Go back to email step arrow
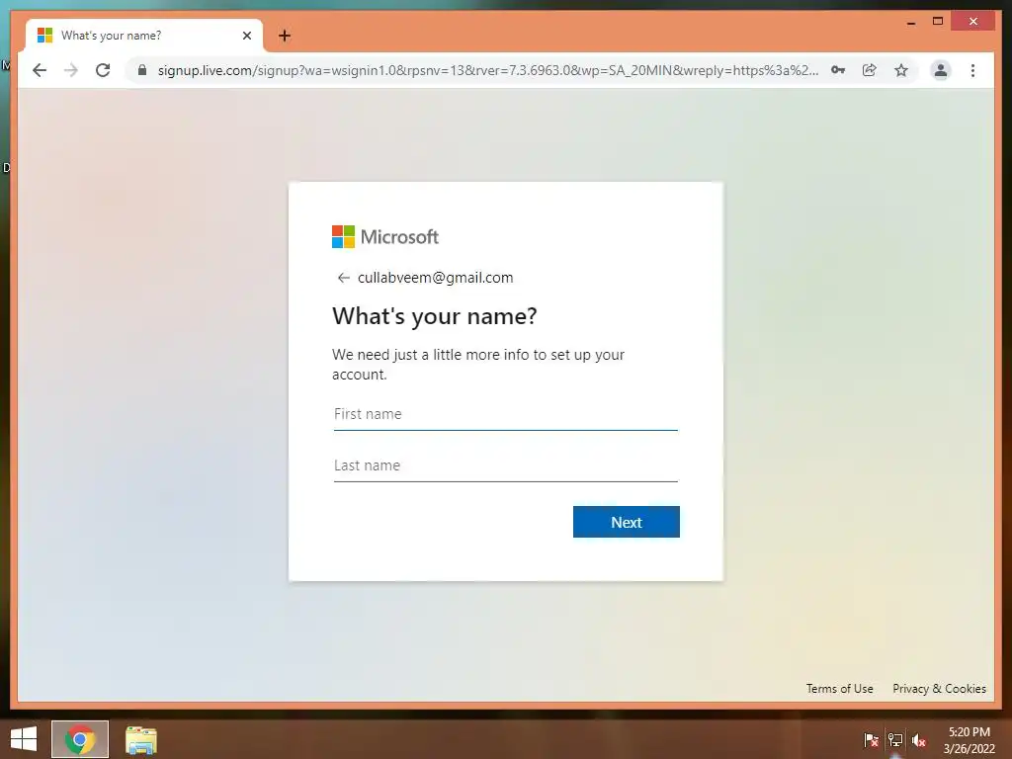 pos(343,278)
